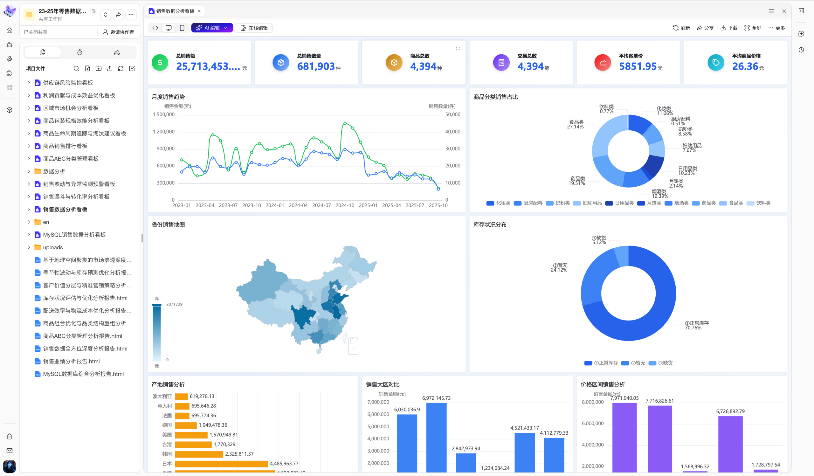Switch to the history timer tab in file panel
This screenshot has width=814, height=476.
click(80, 52)
